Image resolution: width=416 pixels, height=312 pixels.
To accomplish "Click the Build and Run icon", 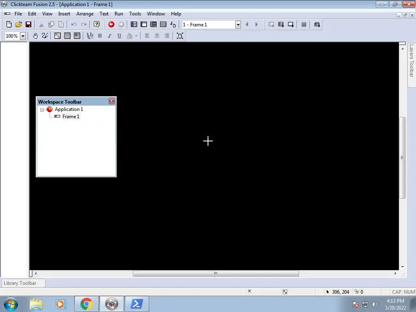I will (317, 24).
